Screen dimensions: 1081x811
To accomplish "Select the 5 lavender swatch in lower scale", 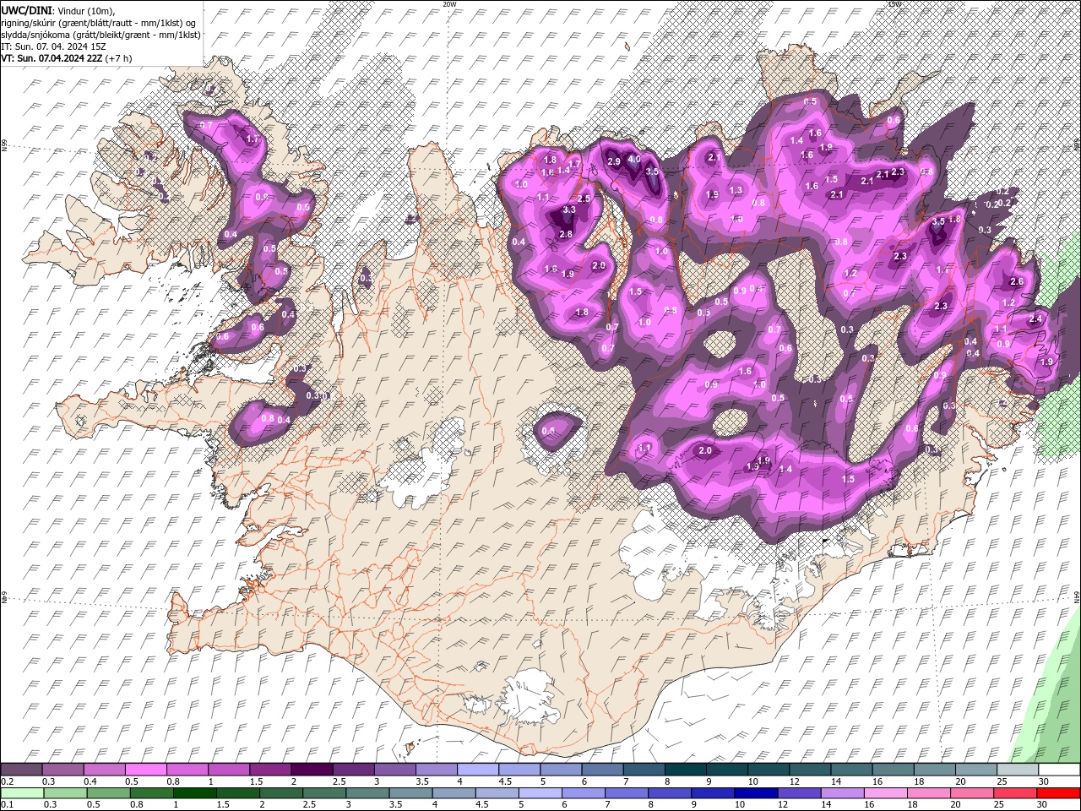I will click(x=540, y=793).
